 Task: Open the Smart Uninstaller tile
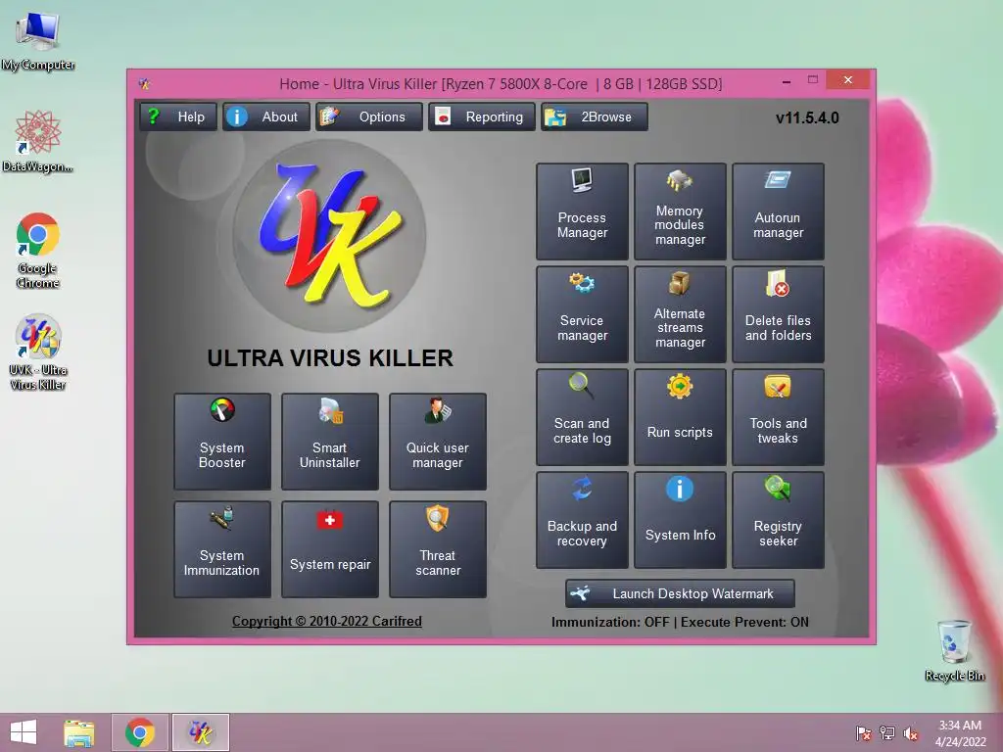(330, 442)
